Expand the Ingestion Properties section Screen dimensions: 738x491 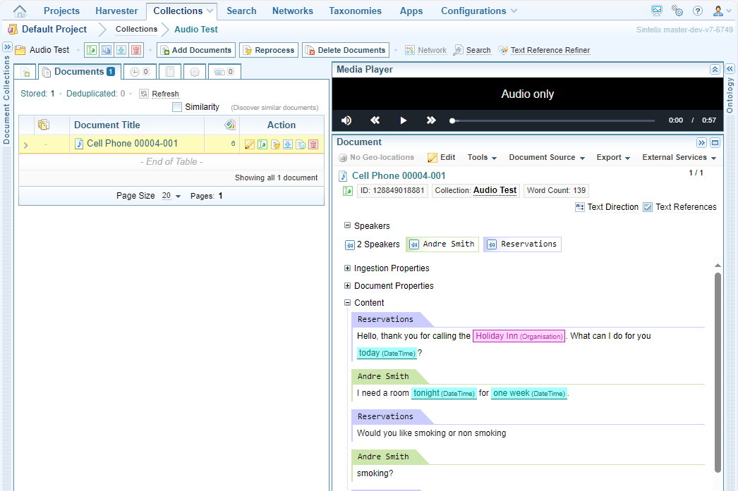pyautogui.click(x=348, y=268)
